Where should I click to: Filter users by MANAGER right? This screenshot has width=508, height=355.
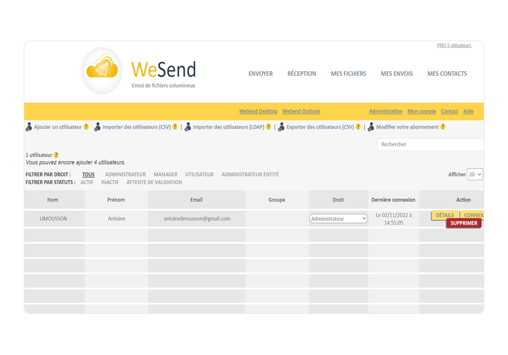point(165,175)
